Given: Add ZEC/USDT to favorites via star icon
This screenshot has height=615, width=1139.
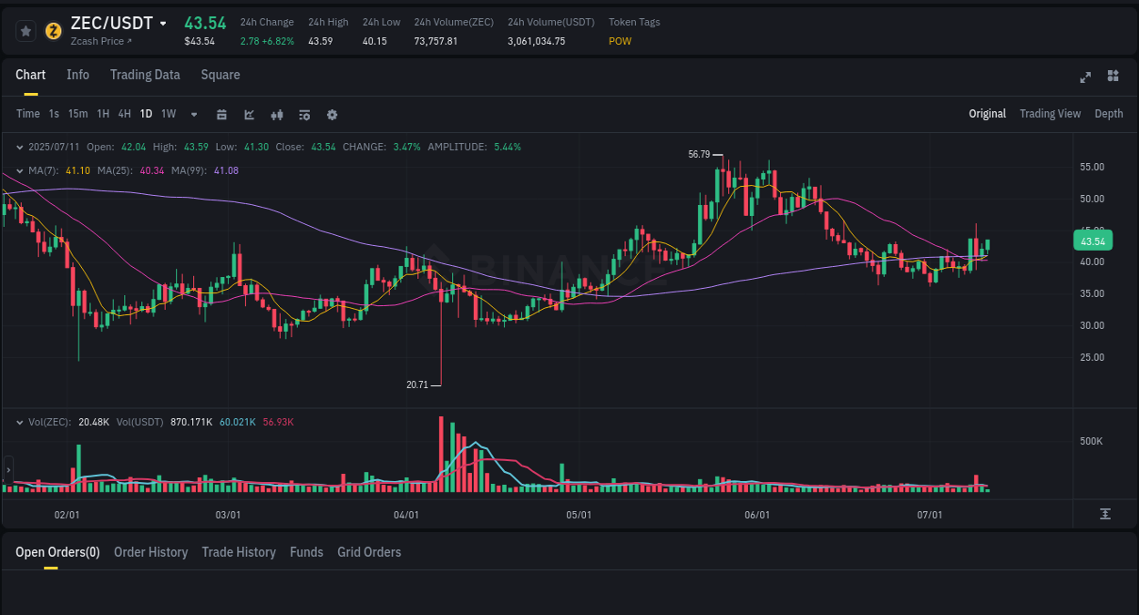Looking at the screenshot, I should coord(26,30).
